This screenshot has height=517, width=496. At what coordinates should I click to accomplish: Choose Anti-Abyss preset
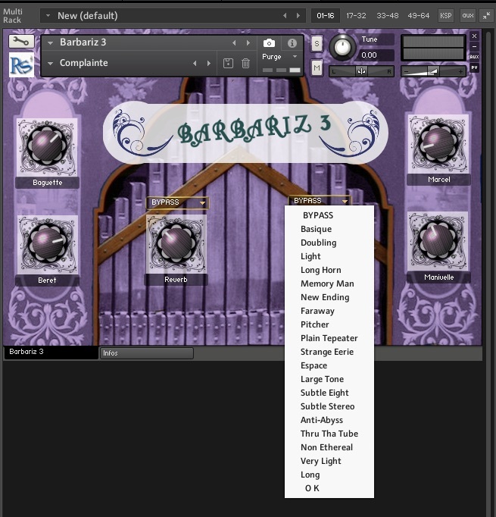pos(329,420)
